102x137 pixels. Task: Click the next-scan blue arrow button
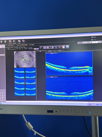[x=98, y=42]
